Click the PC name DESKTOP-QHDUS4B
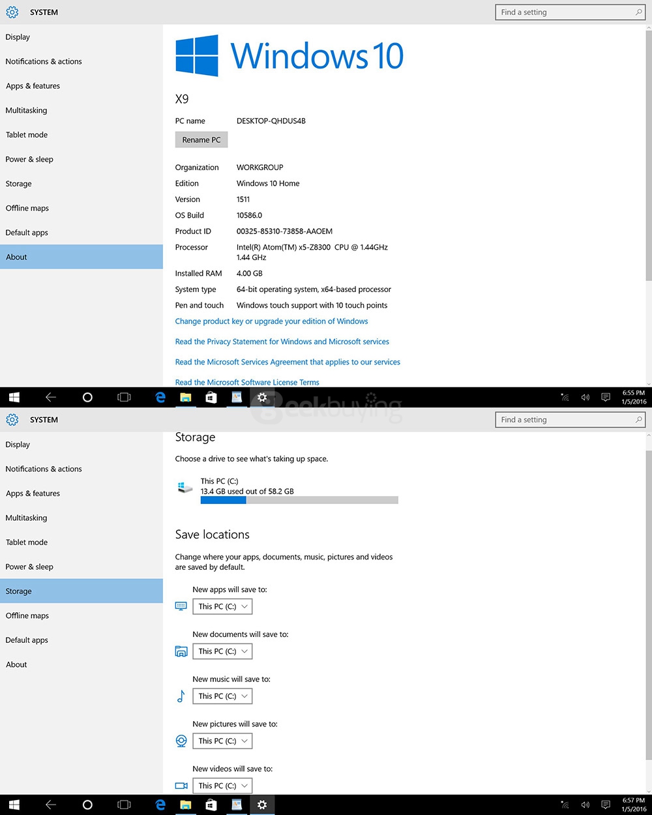Screen dimensions: 652x815 tap(271, 121)
